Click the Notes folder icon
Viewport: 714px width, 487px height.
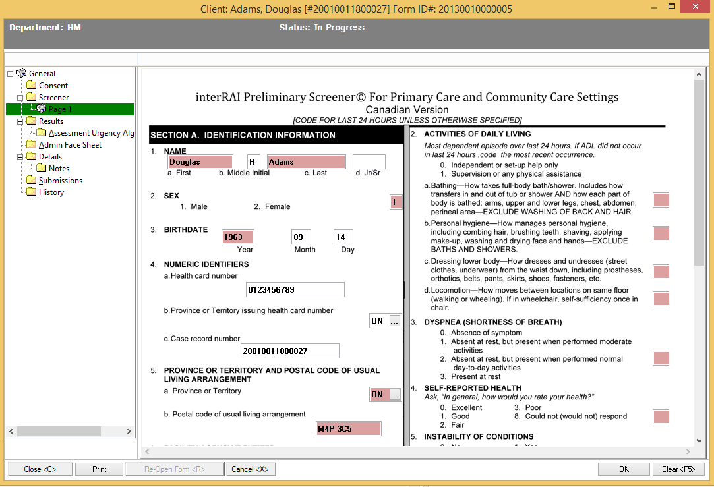tap(42, 168)
